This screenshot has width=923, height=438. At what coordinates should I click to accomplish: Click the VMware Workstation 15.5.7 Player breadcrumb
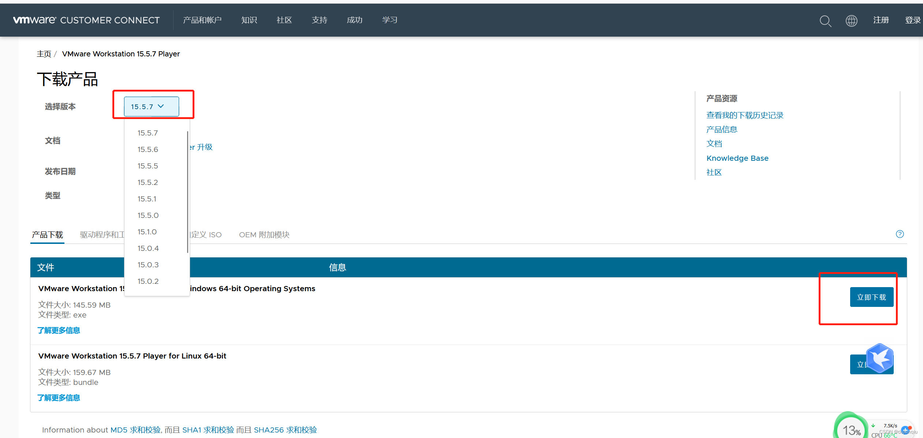[x=121, y=54]
